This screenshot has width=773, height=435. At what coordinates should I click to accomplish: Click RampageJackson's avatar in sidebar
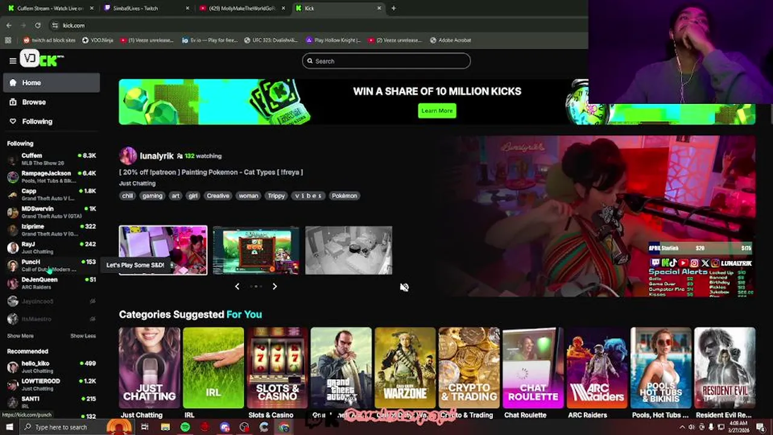[x=13, y=177]
